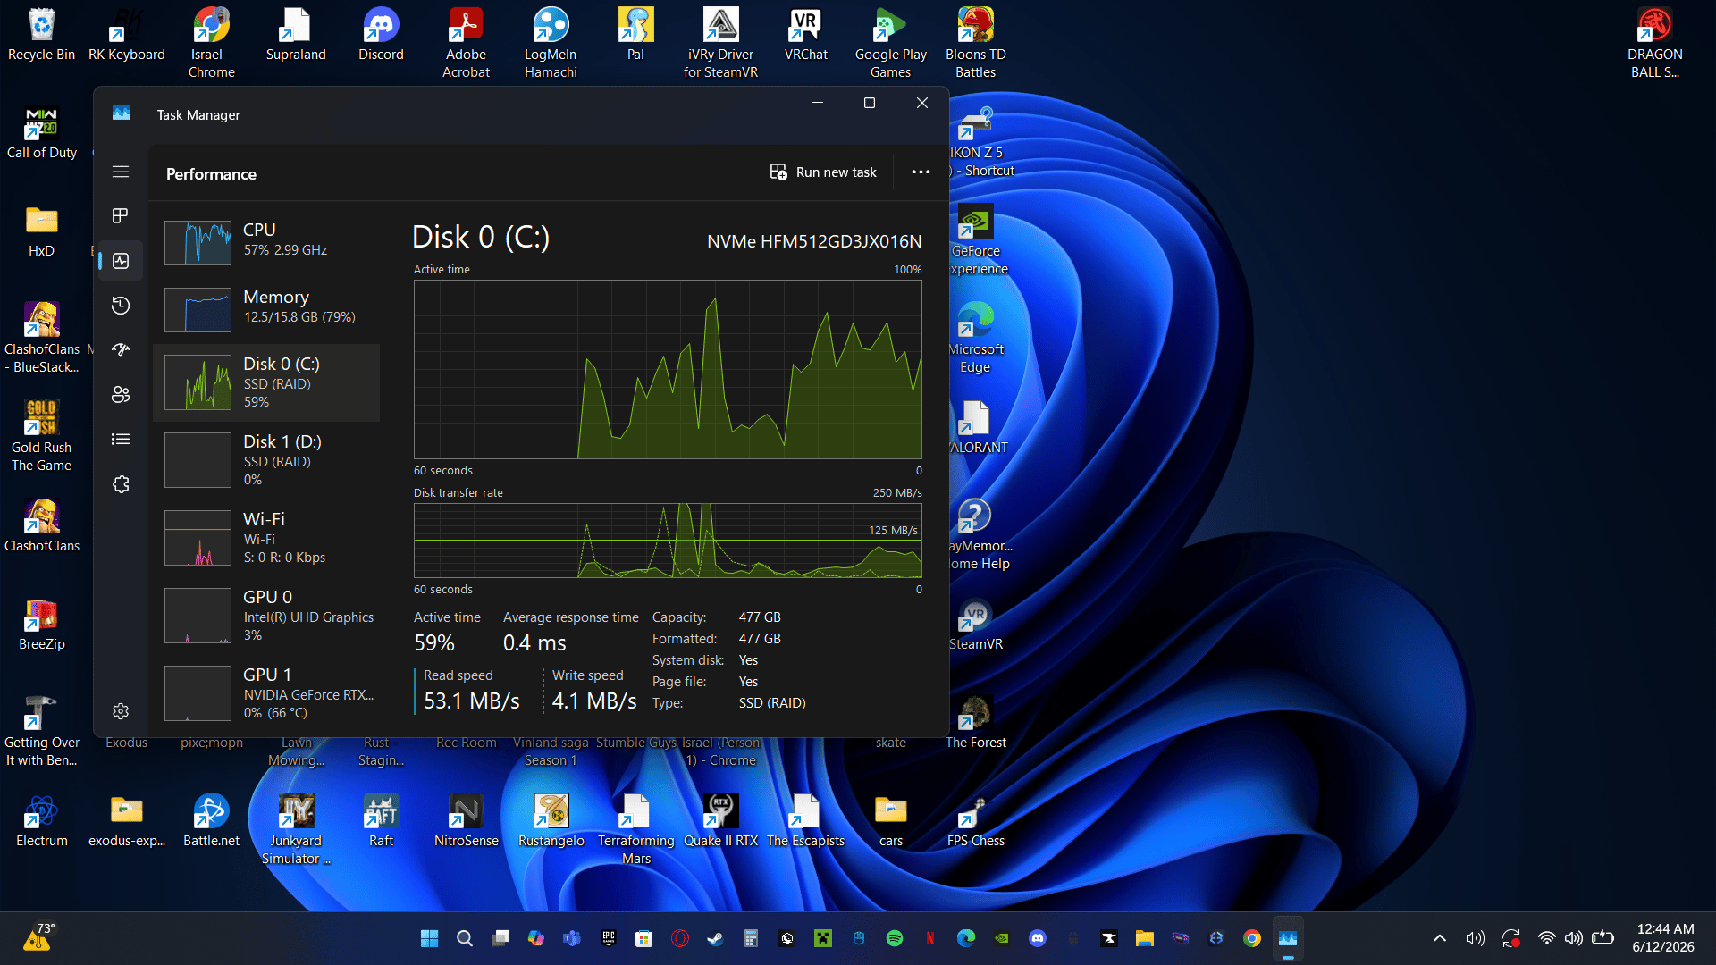Open Services page icon in sidebar
Viewport: 1716px width, 965px height.
coord(121,484)
